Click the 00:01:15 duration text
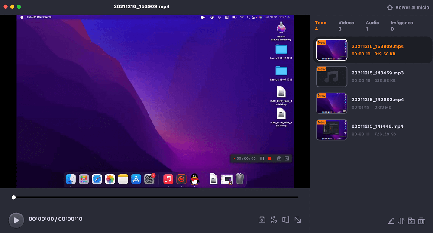 point(360,107)
